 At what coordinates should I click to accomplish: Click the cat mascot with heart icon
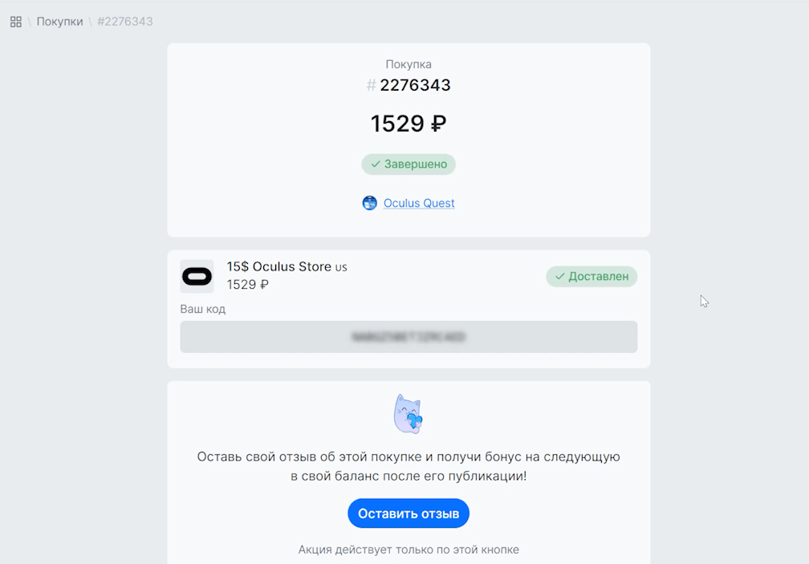(x=409, y=414)
